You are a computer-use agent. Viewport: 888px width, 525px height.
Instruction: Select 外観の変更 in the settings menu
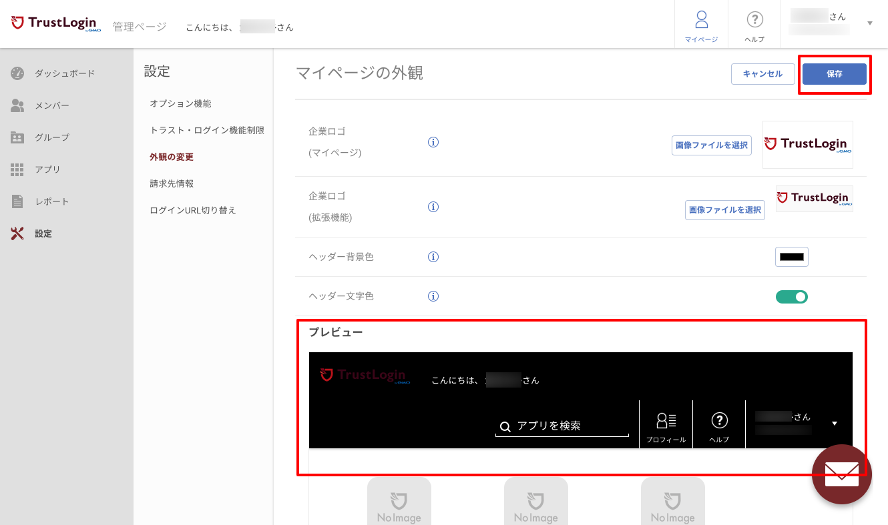pyautogui.click(x=172, y=157)
